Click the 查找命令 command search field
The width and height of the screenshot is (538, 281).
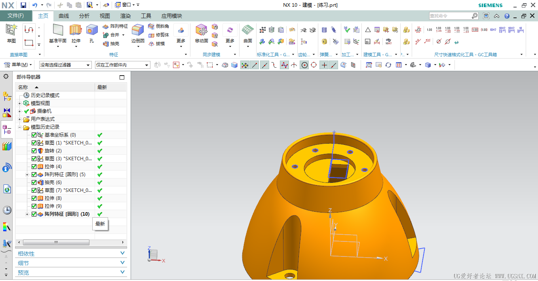[x=450, y=16]
